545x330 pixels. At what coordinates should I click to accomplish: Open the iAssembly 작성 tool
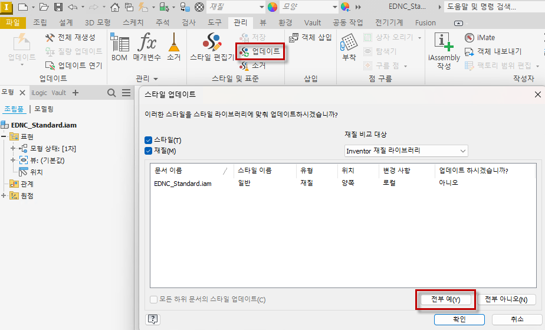coord(444,50)
